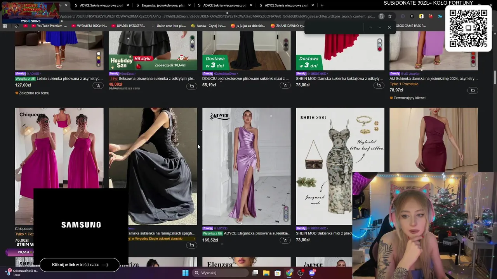Click the page vertical scrollbar
The width and height of the screenshot is (497, 279).
[495, 77]
